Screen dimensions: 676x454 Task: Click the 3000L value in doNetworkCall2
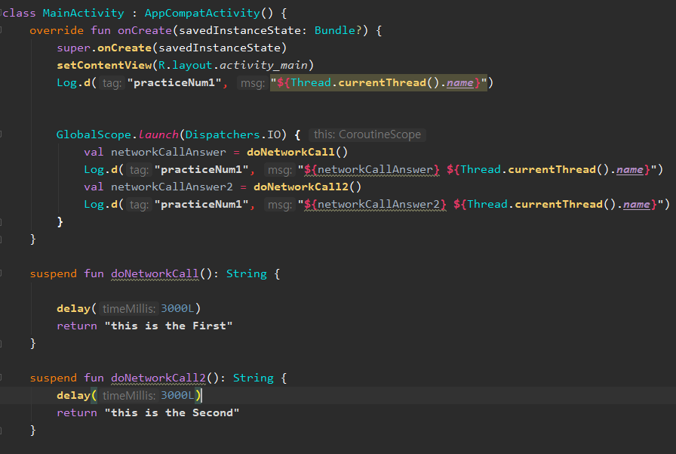pos(177,395)
